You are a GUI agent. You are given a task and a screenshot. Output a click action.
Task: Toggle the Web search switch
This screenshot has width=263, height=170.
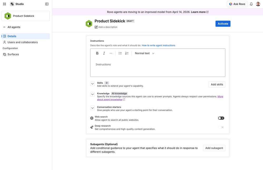pos(221,118)
